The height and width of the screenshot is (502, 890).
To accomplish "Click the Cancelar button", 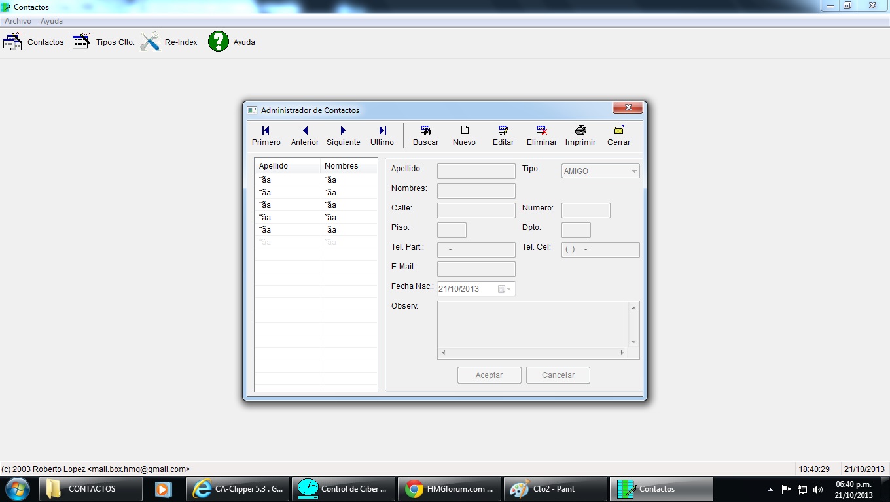I will coord(558,375).
